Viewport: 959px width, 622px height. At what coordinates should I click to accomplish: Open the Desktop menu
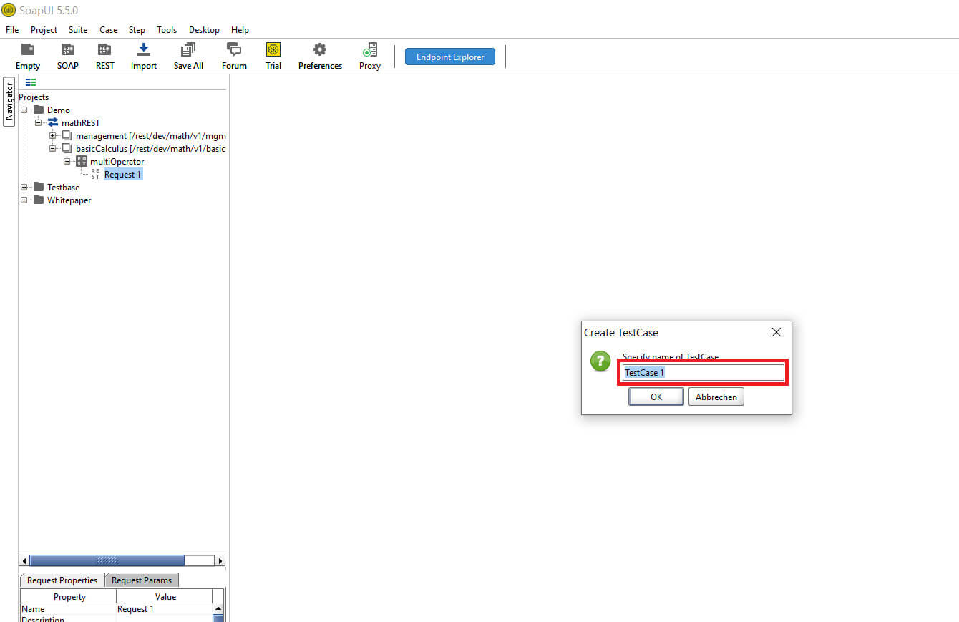pyautogui.click(x=204, y=30)
